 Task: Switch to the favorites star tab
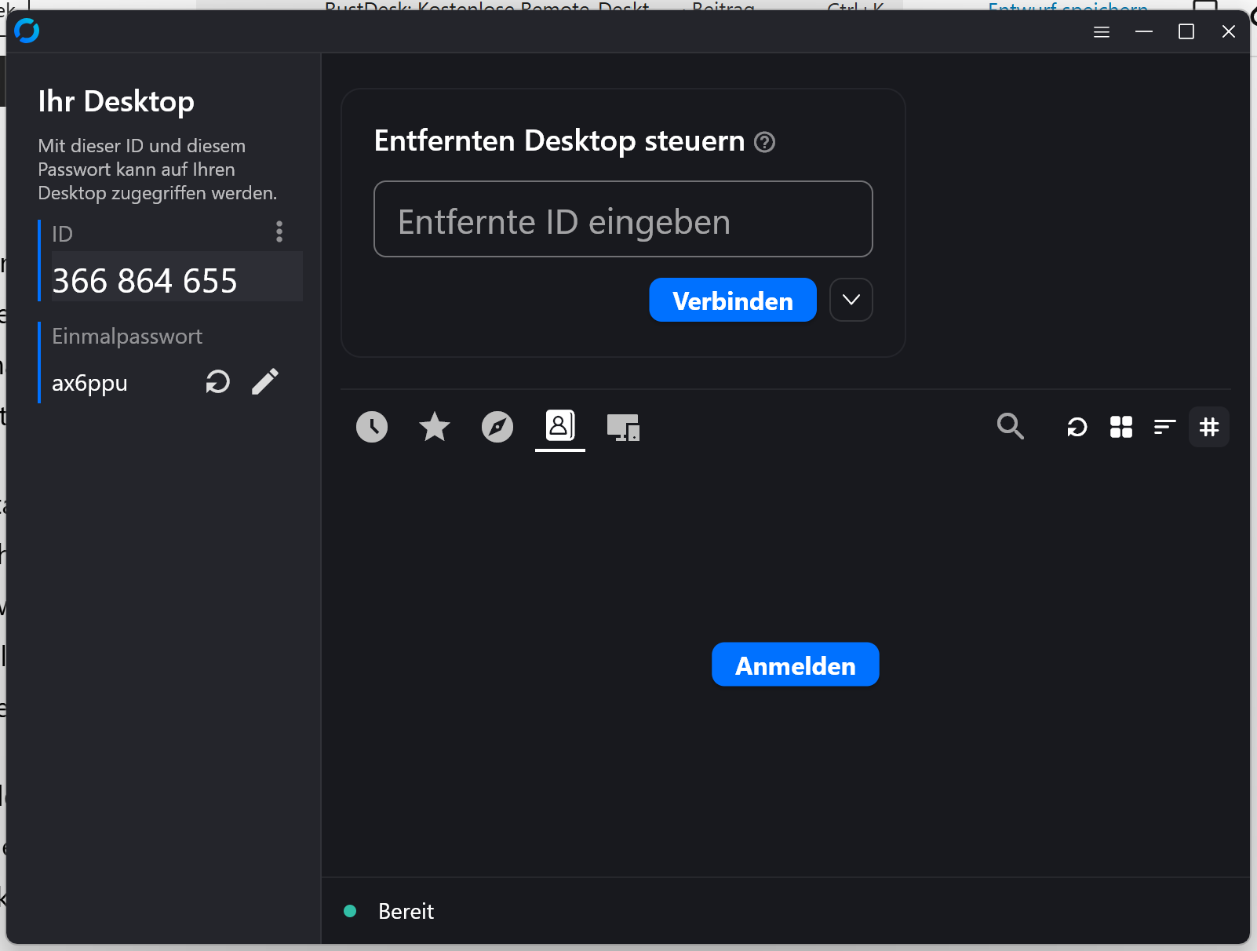click(435, 427)
